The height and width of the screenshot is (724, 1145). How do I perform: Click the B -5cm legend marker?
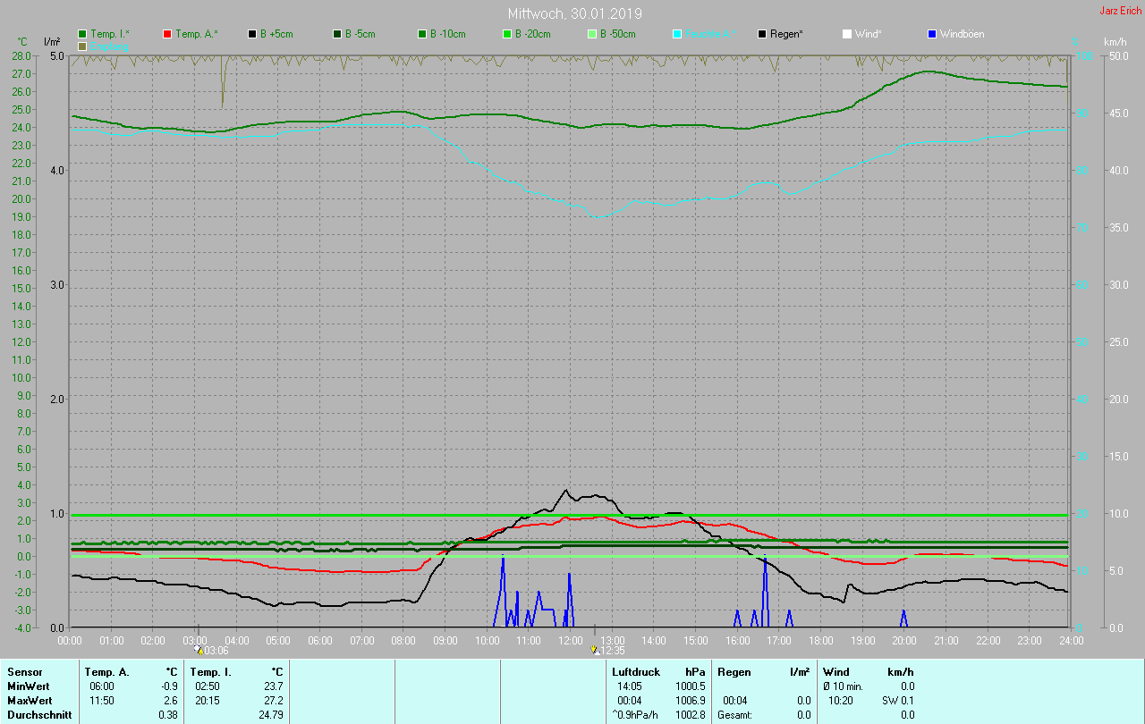[337, 34]
